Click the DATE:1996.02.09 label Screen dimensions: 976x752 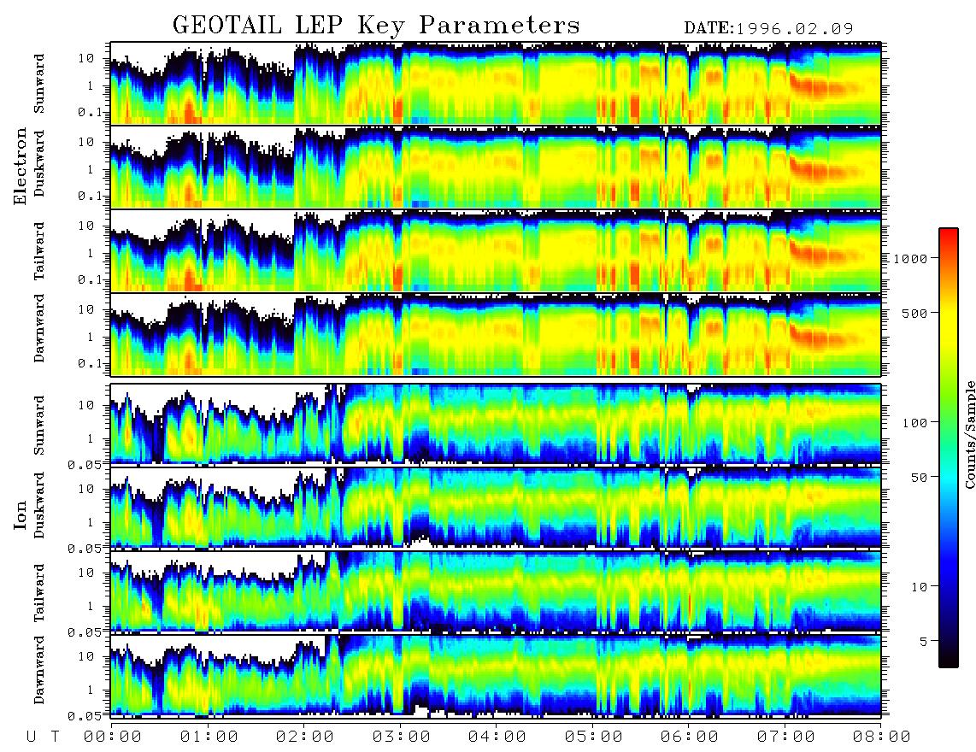(768, 28)
